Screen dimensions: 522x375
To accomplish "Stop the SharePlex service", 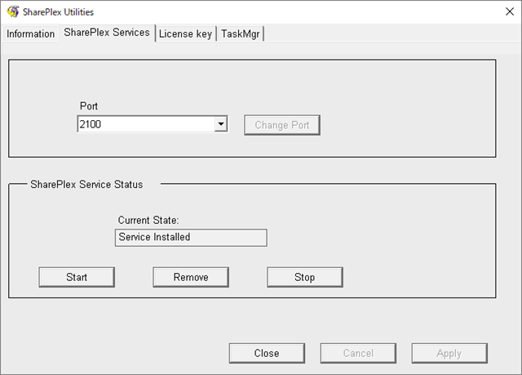I will pyautogui.click(x=304, y=277).
